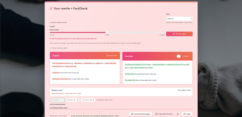This screenshot has width=242, height=117.
Task: Click the Fits platform limits text
Action: pos(184,90)
